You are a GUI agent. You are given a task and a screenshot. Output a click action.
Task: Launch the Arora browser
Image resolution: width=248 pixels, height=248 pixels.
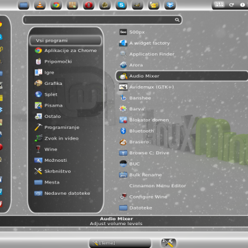click(131, 65)
